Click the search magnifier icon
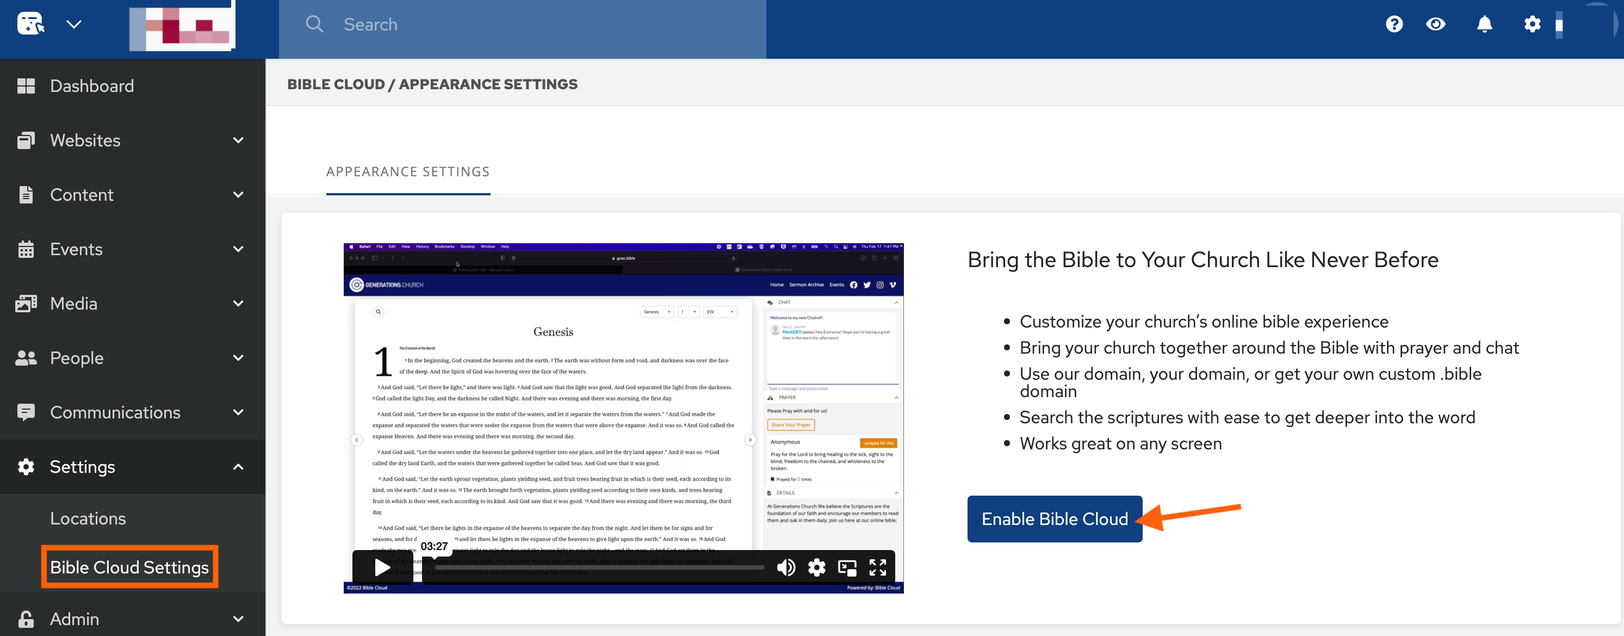Image resolution: width=1624 pixels, height=636 pixels. point(314,23)
